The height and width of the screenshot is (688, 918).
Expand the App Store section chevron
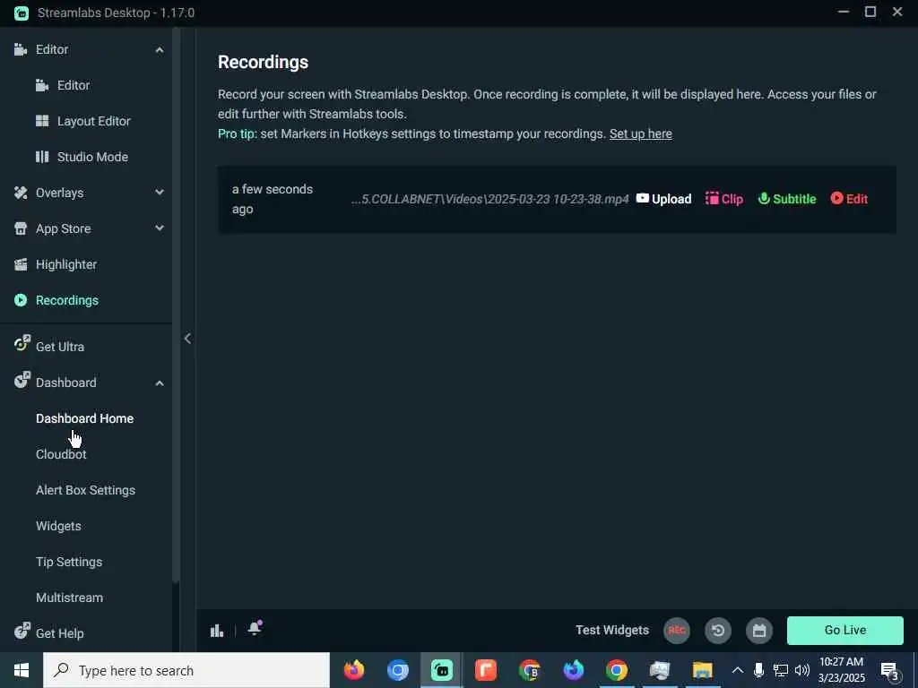160,228
